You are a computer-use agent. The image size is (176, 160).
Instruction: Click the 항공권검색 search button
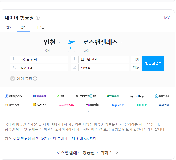pos(153,63)
